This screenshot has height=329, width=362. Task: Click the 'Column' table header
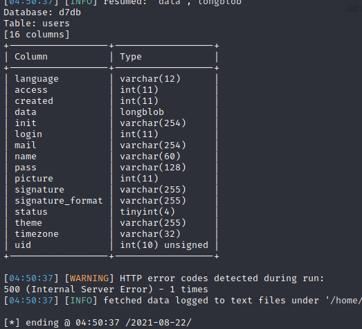pyautogui.click(x=31, y=57)
